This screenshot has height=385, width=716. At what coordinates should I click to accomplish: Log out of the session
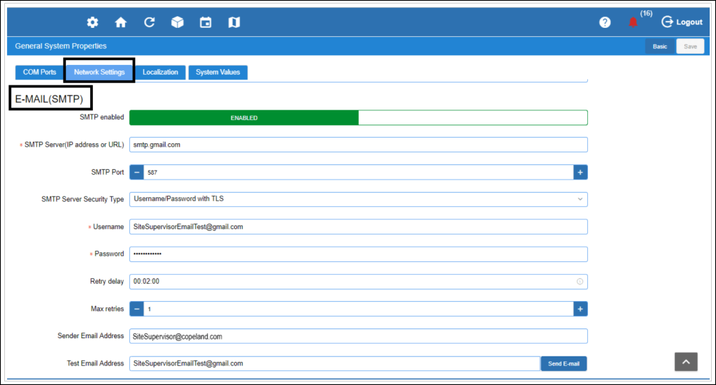pos(682,22)
